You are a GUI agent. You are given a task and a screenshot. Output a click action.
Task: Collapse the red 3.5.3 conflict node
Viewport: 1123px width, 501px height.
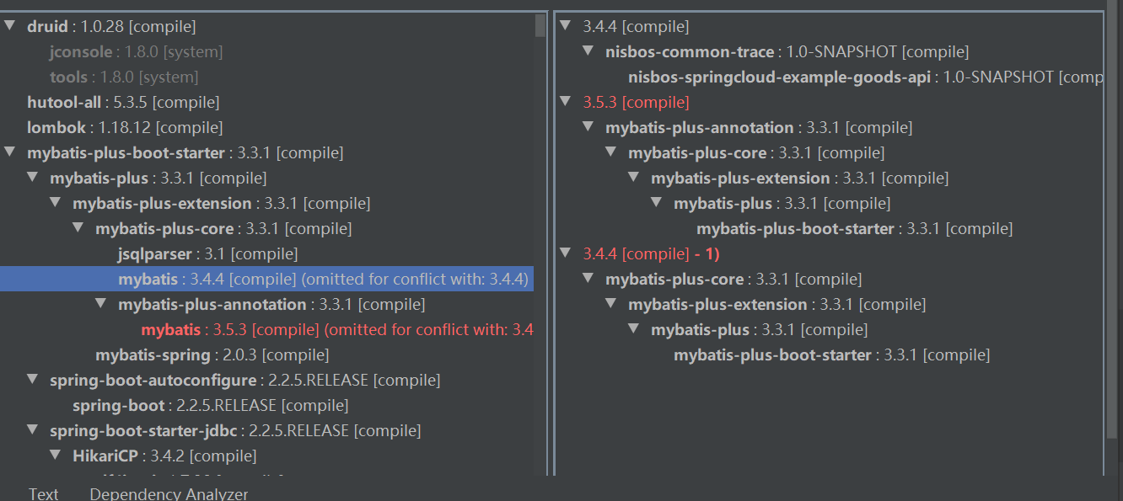coord(563,102)
